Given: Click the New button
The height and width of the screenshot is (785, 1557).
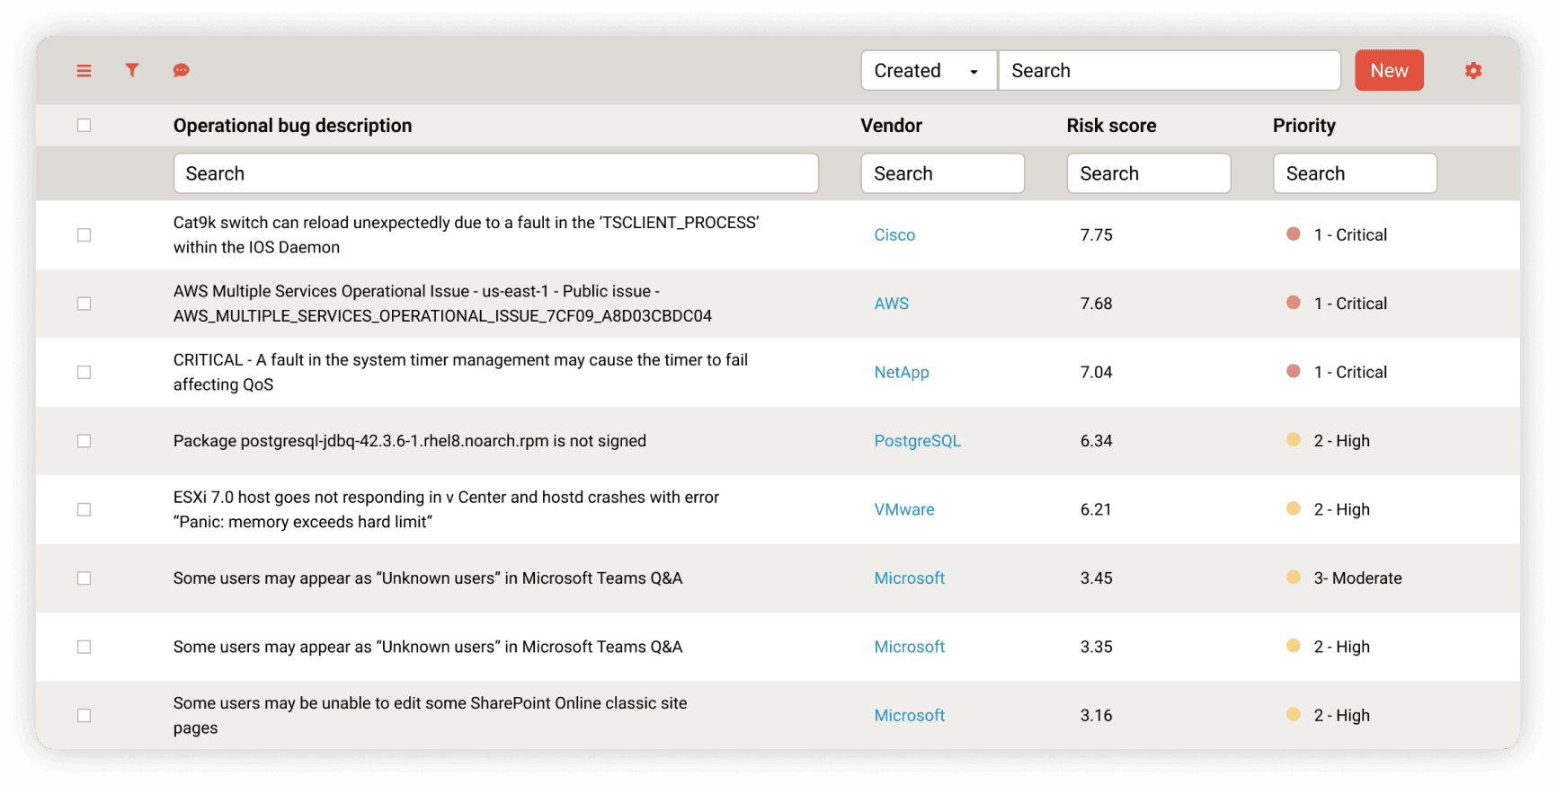Looking at the screenshot, I should (x=1389, y=70).
